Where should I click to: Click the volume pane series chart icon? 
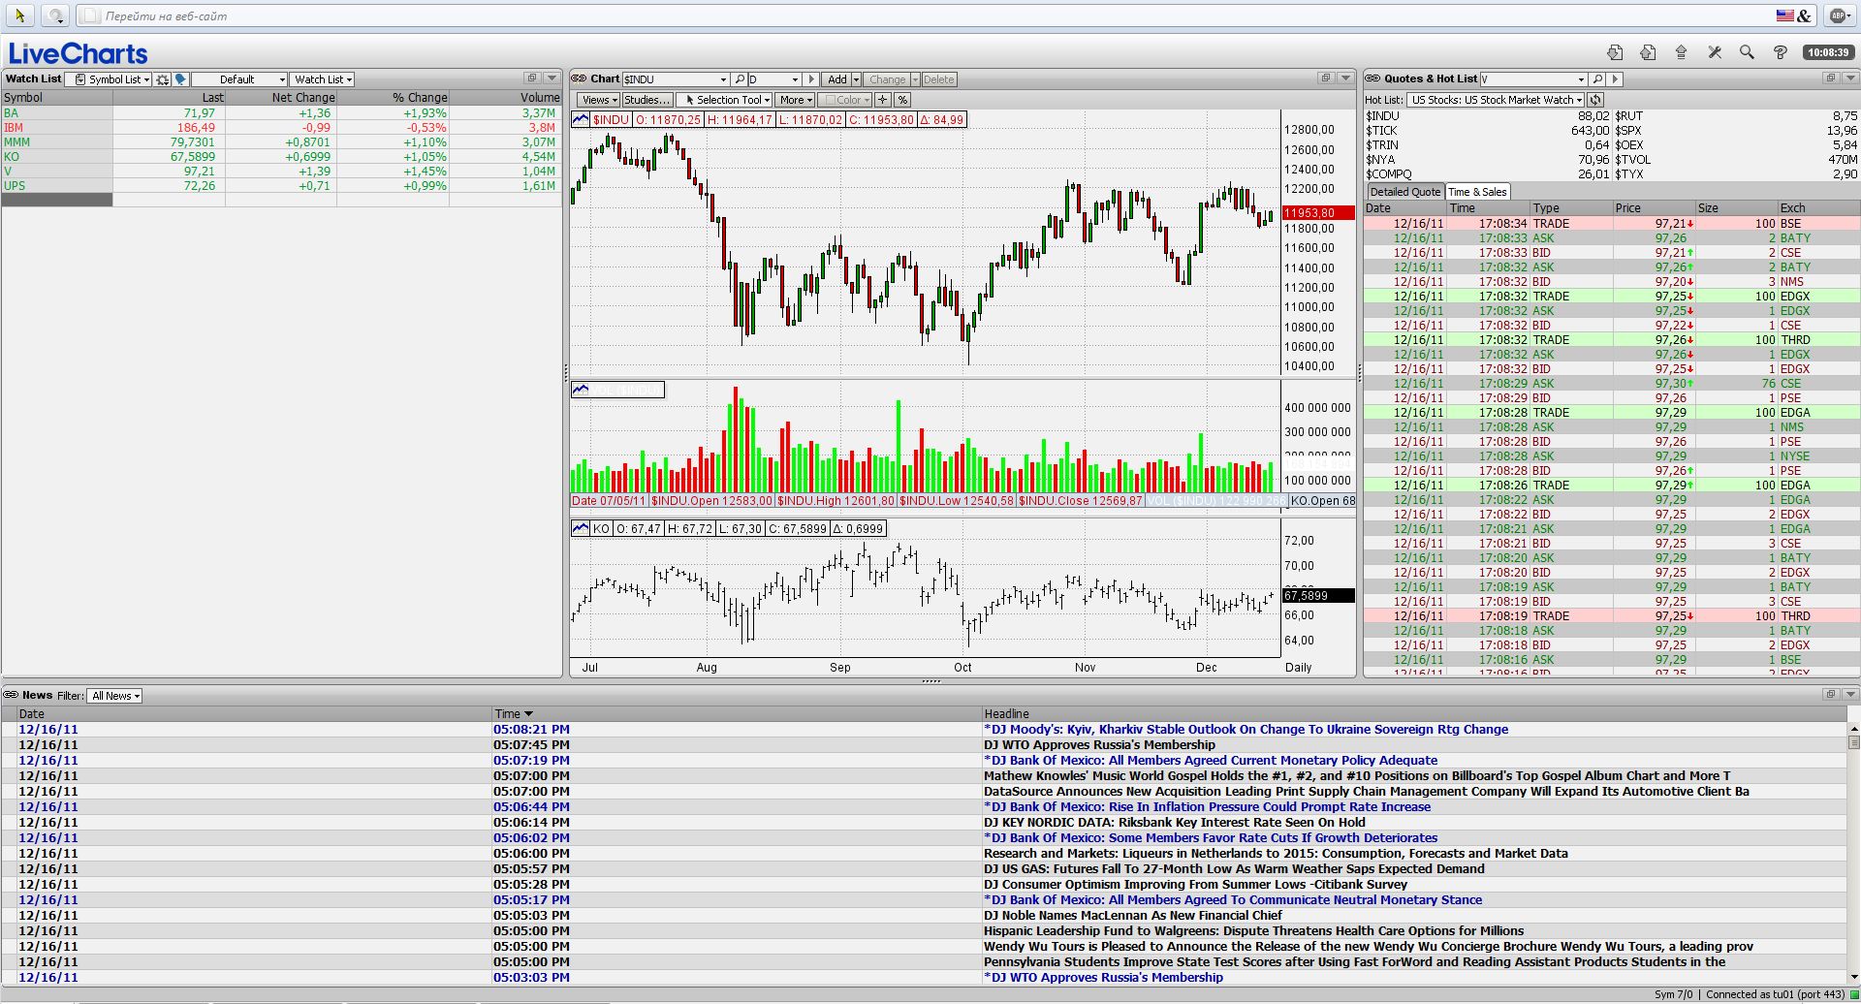(581, 390)
